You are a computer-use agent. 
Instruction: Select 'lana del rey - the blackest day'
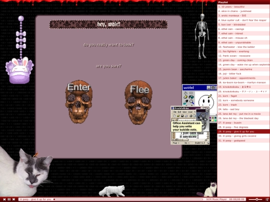(x=243, y=118)
